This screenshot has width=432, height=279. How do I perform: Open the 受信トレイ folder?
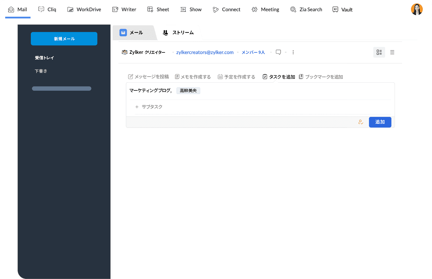click(44, 58)
